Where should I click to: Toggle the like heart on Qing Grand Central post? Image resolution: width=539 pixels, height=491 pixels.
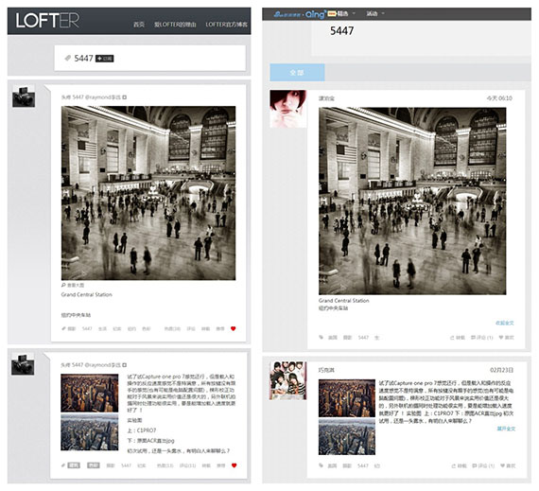pyautogui.click(x=501, y=338)
